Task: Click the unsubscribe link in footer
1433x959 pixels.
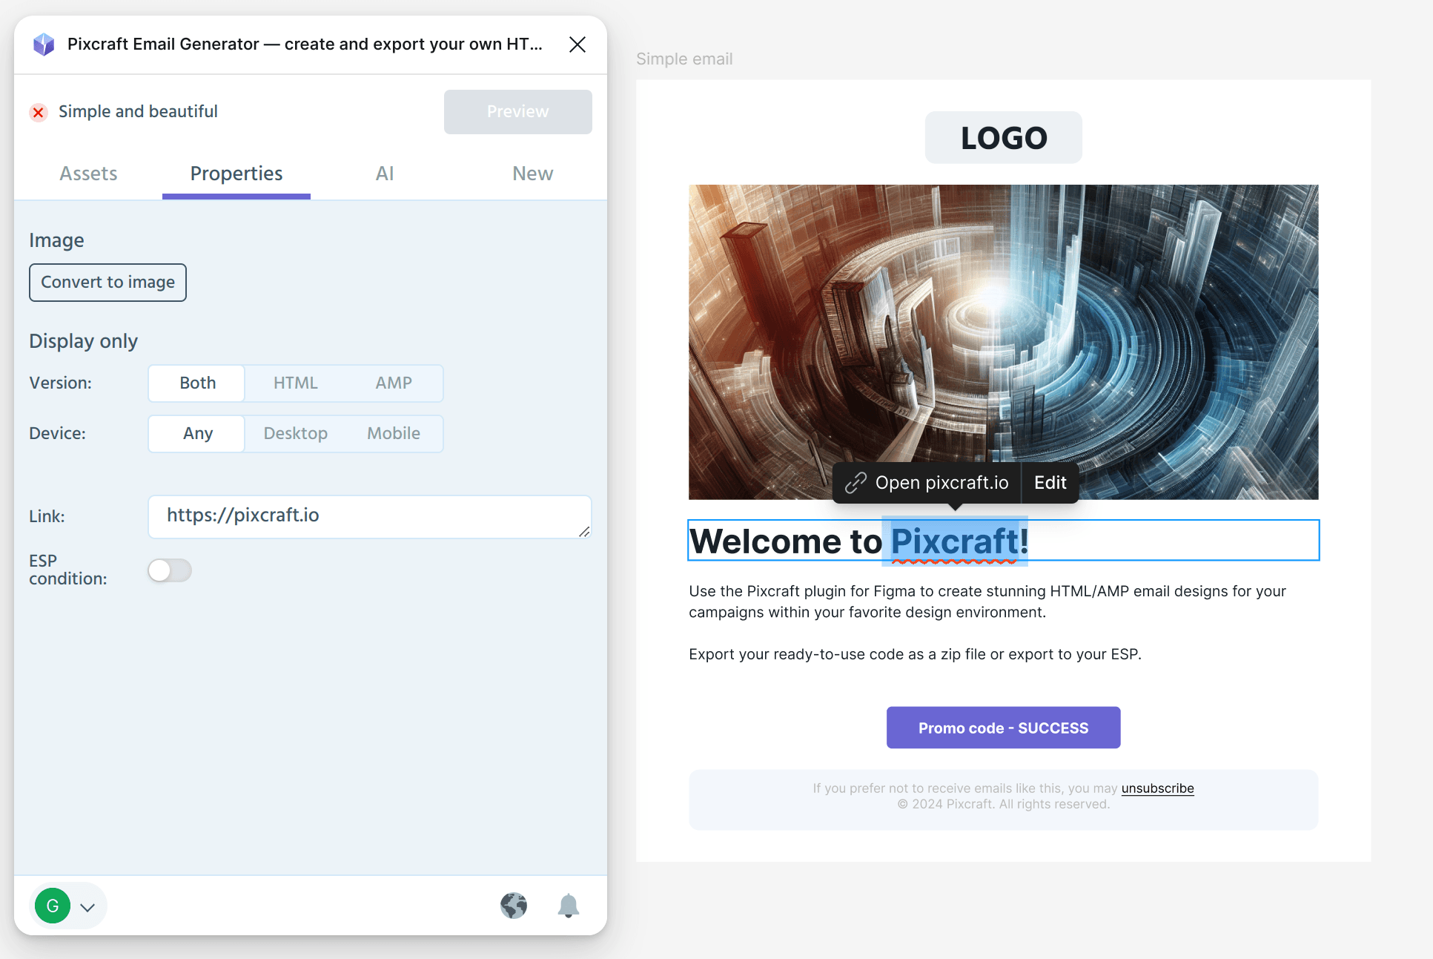Action: (1158, 788)
